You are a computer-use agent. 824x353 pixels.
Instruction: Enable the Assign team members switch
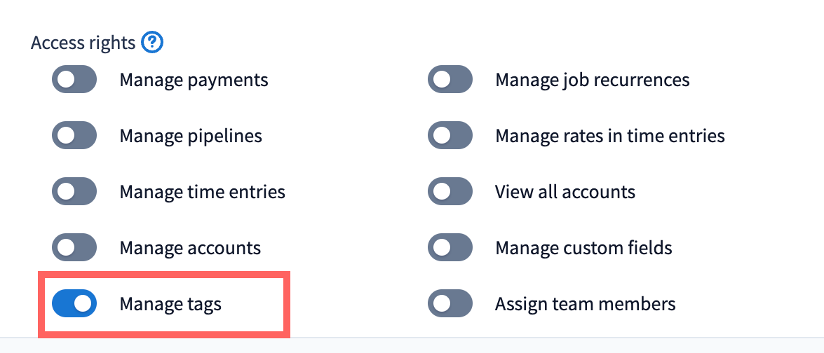pyautogui.click(x=450, y=304)
